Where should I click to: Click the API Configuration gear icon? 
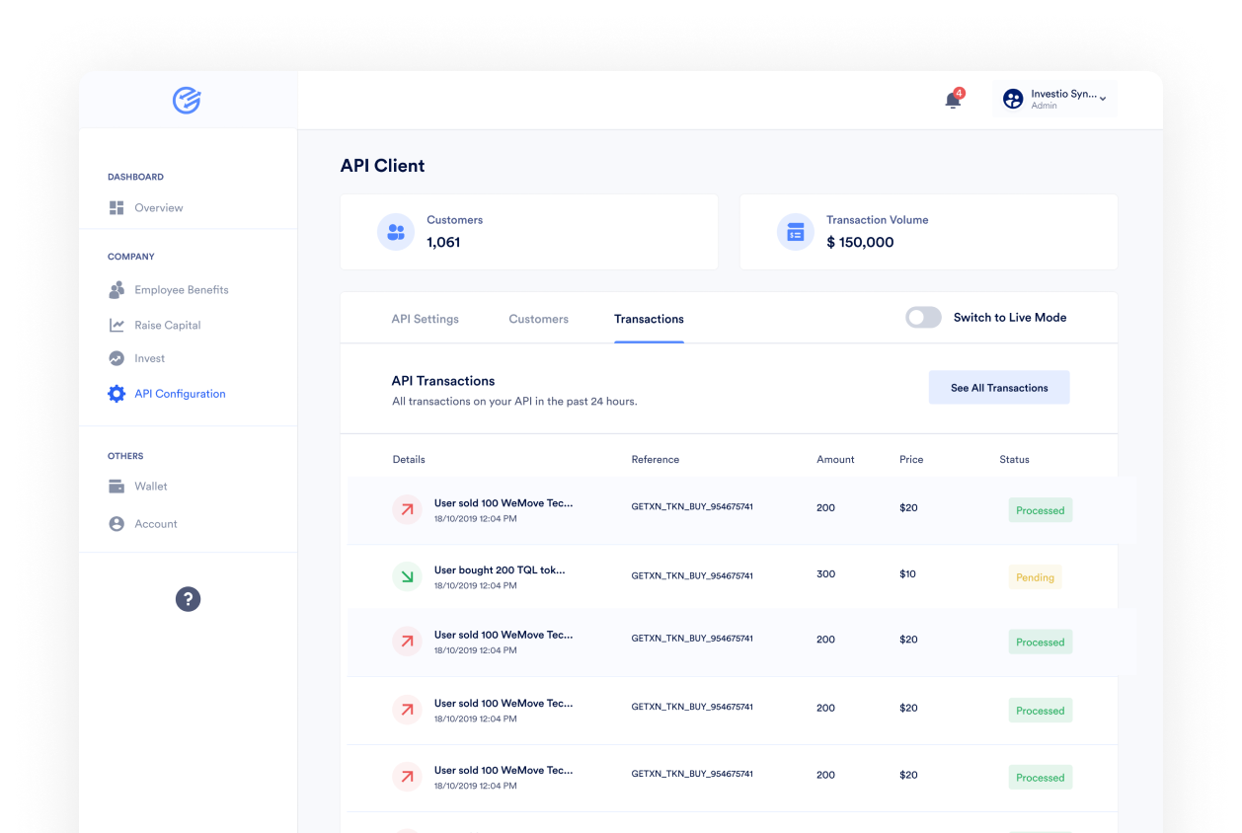pyautogui.click(x=116, y=393)
